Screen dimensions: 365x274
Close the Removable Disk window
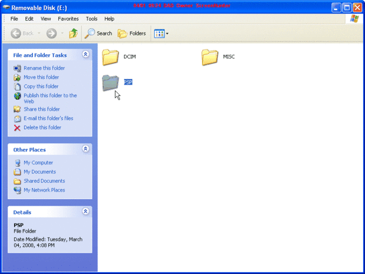[357, 8]
